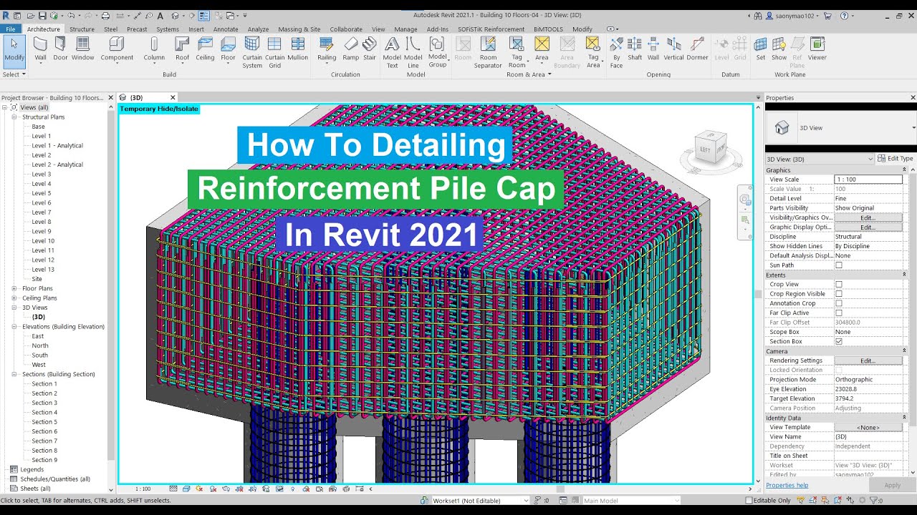Viewport: 917px width, 515px height.
Task: Click the scale 1 : 100 in view control bar
Action: point(143,489)
